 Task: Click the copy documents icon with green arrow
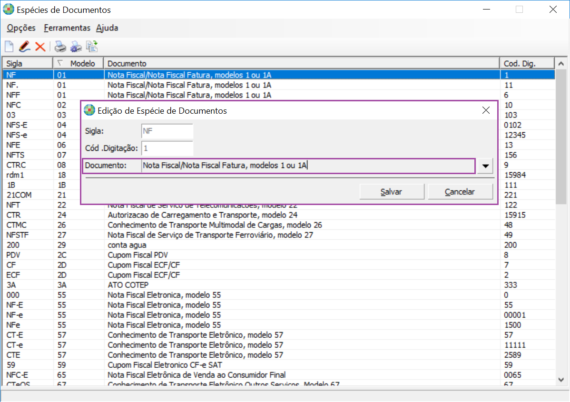92,47
